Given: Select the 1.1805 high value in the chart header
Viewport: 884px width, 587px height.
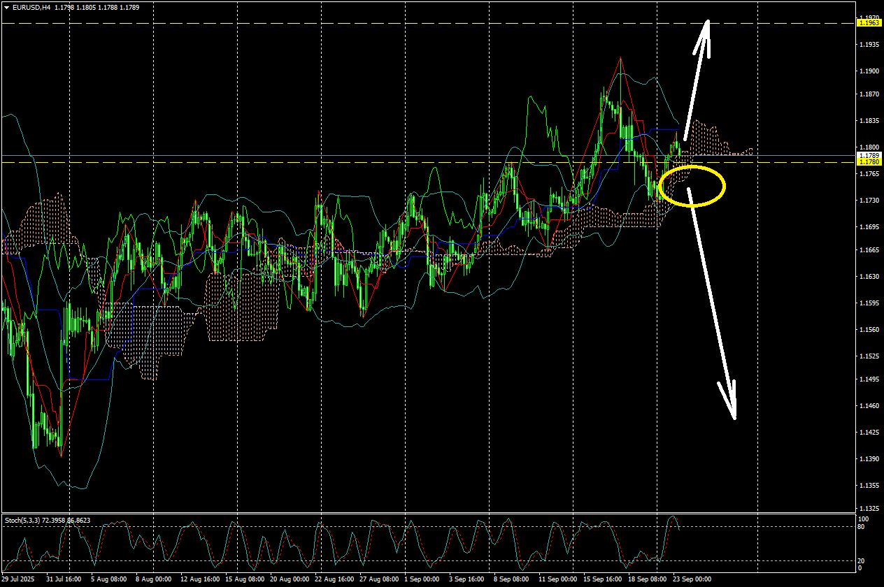Looking at the screenshot, I should tap(85, 7).
